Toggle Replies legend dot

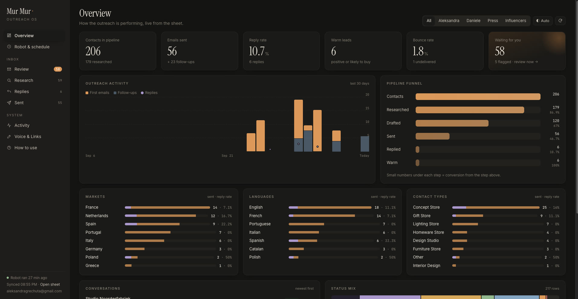click(142, 93)
